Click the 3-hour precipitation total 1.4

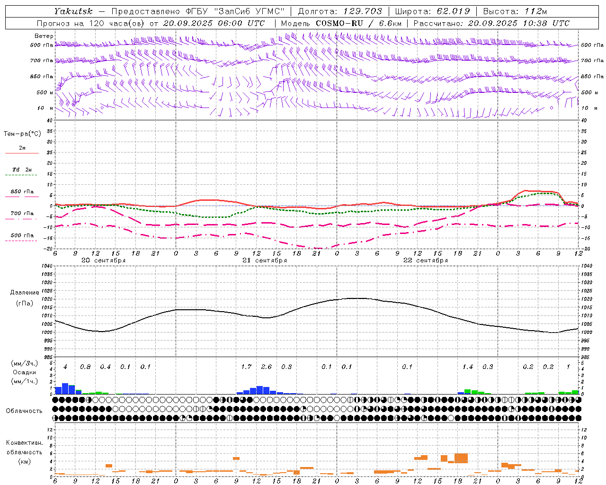coord(468,367)
